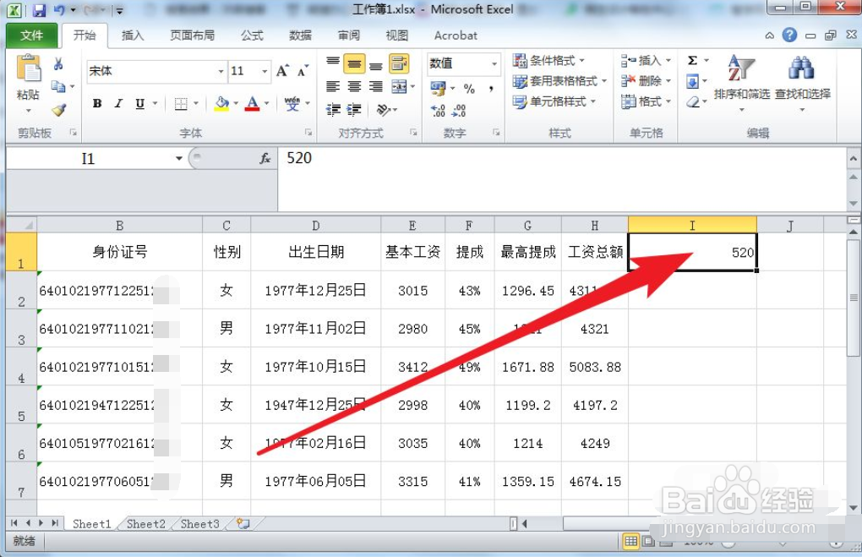This screenshot has height=557, width=862.
Task: Open the font name dropdown
Action: pos(219,71)
